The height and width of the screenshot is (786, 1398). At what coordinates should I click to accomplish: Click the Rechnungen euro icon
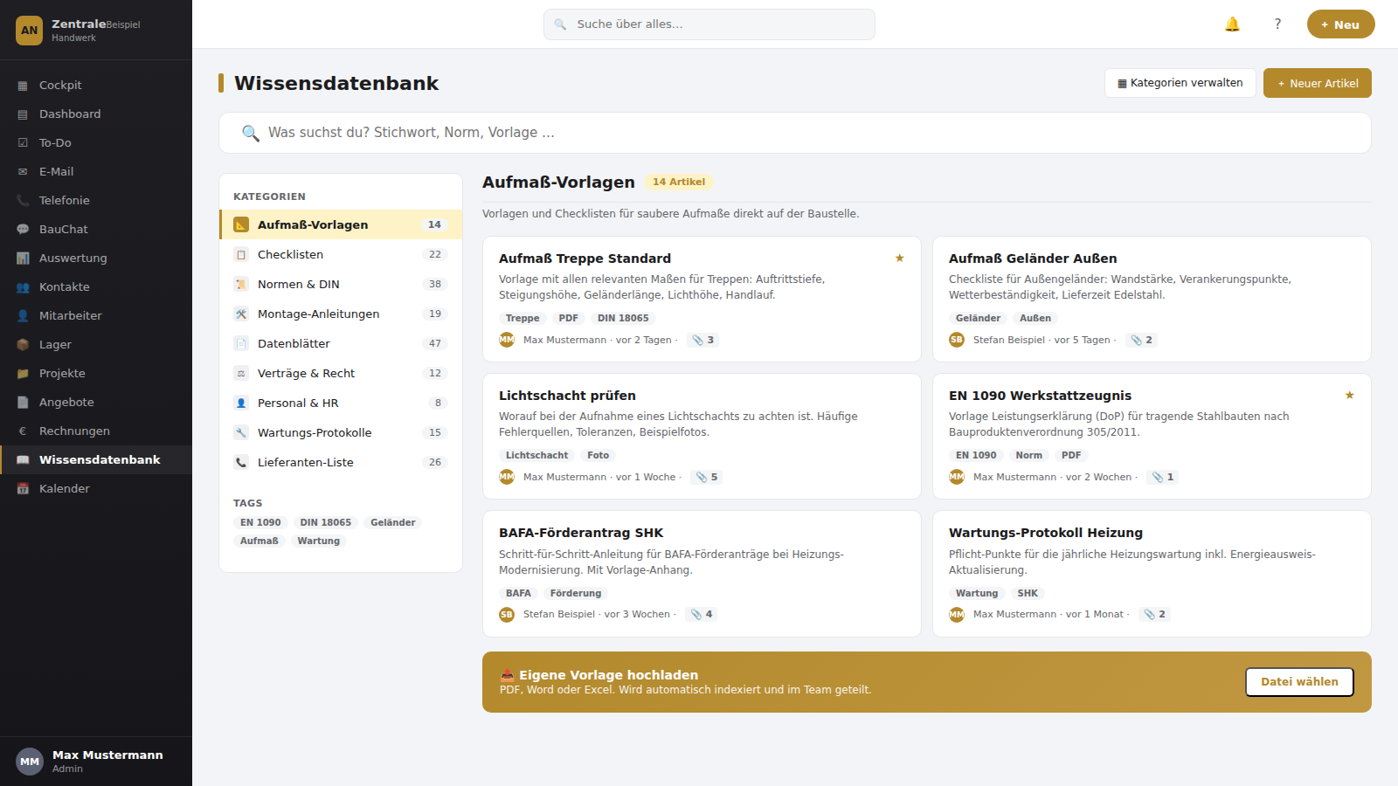23,431
